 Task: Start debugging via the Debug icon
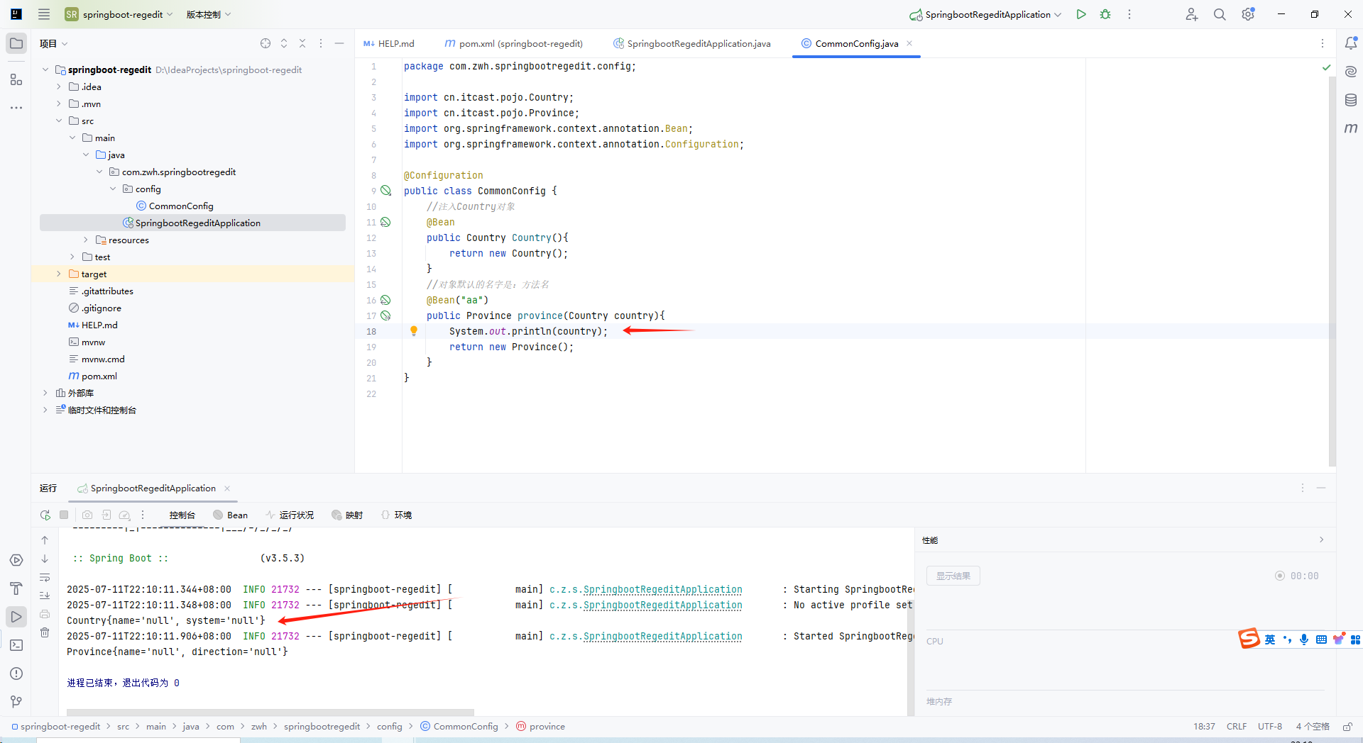point(1105,14)
